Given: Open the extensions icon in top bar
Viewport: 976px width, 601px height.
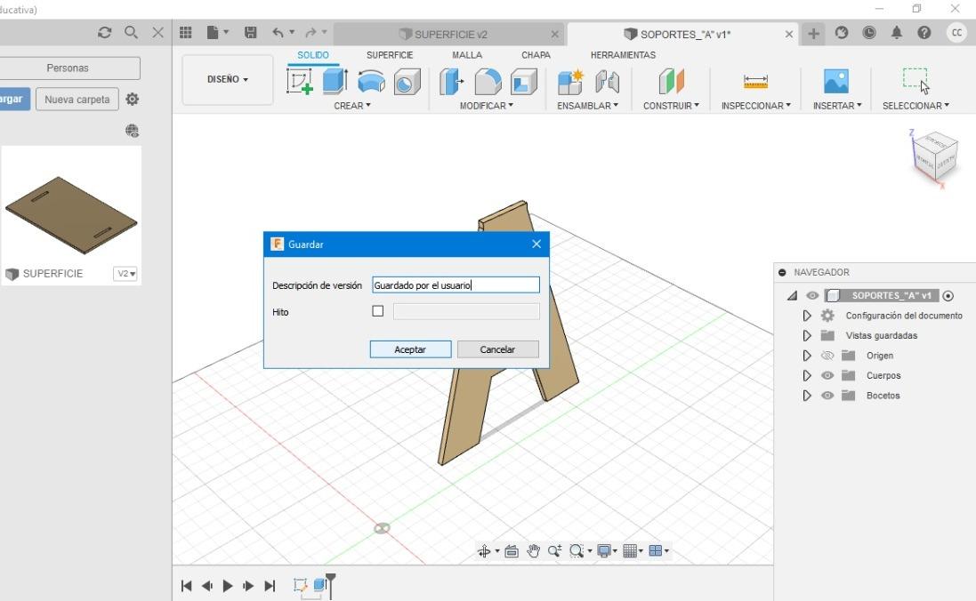Looking at the screenshot, I should (x=842, y=32).
